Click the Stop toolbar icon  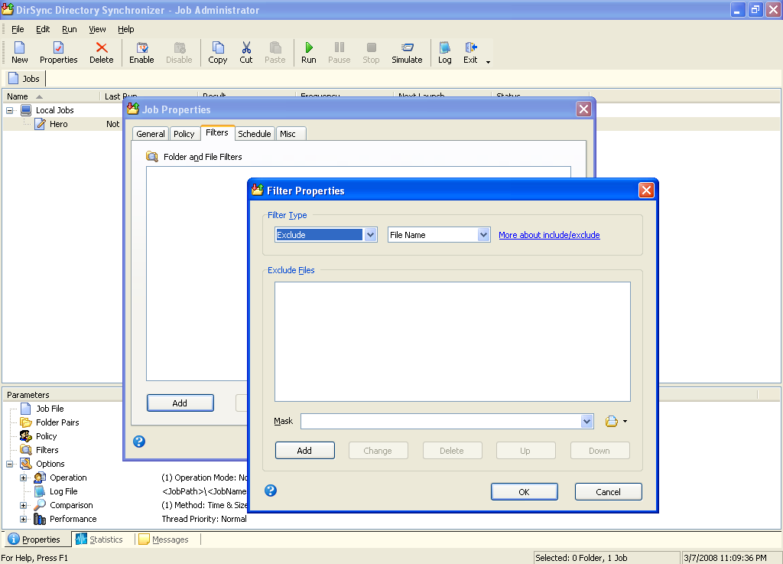tap(371, 53)
